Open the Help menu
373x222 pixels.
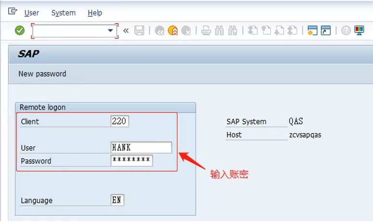(x=95, y=13)
